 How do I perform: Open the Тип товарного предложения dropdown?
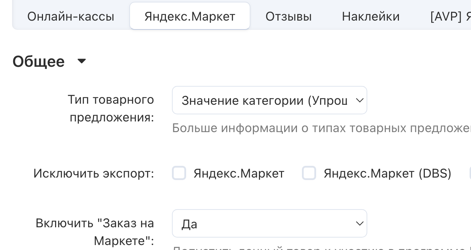pos(269,100)
